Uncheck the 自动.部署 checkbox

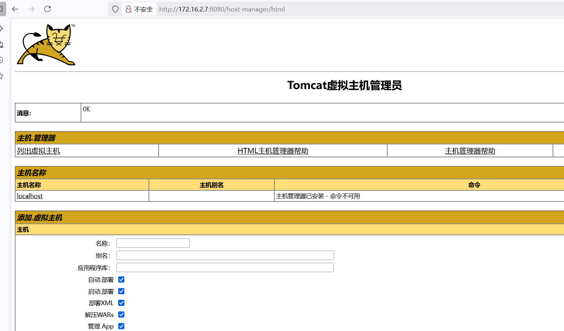pyautogui.click(x=121, y=279)
